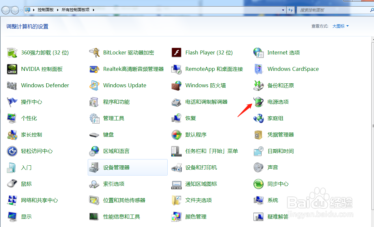Click the Control Panel icon in address bar
Viewport: 374px width, 227px height.
pos(28,10)
